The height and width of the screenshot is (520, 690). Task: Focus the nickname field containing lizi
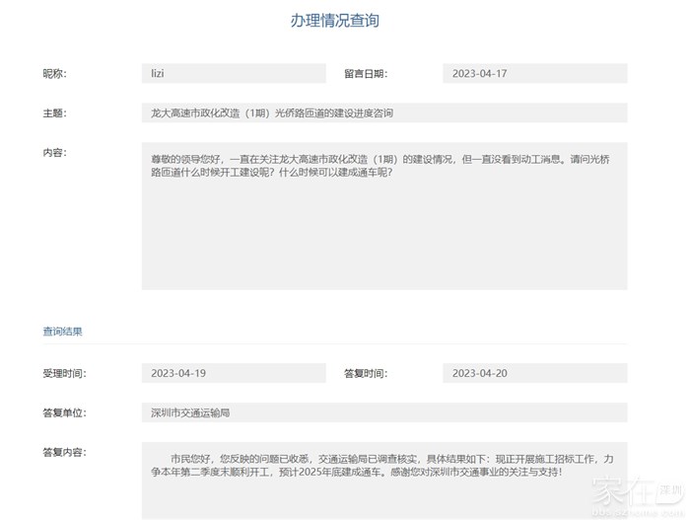233,74
